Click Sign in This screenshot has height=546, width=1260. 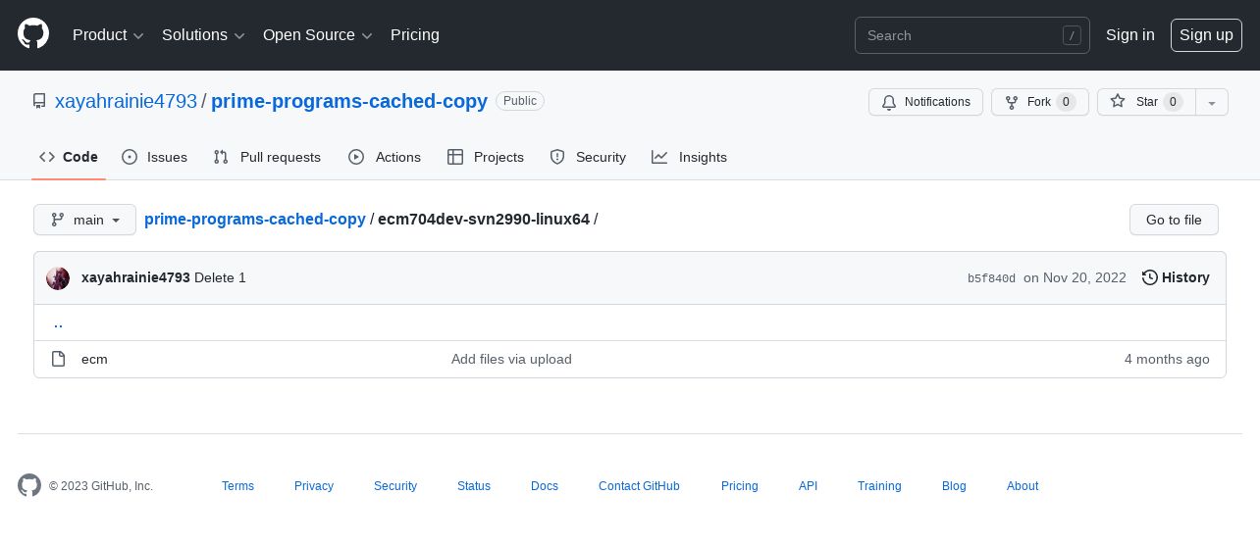pos(1130,35)
